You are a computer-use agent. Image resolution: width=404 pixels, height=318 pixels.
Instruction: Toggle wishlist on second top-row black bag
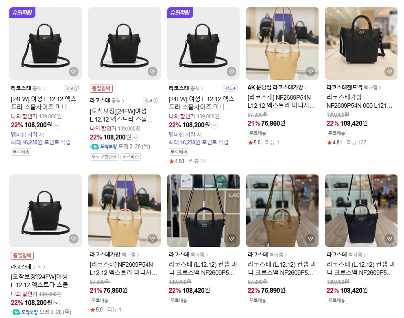[x=152, y=71]
